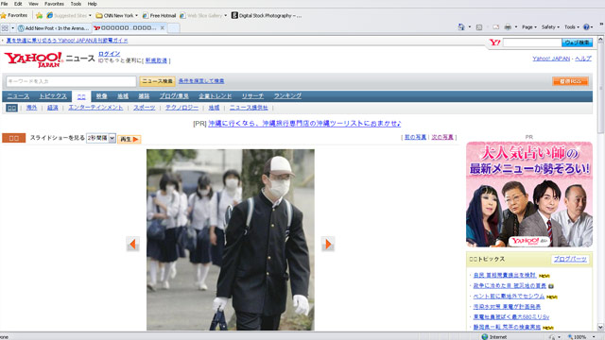This screenshot has width=605, height=340.
Task: Open the スポーツ category link
Action: pyautogui.click(x=145, y=108)
